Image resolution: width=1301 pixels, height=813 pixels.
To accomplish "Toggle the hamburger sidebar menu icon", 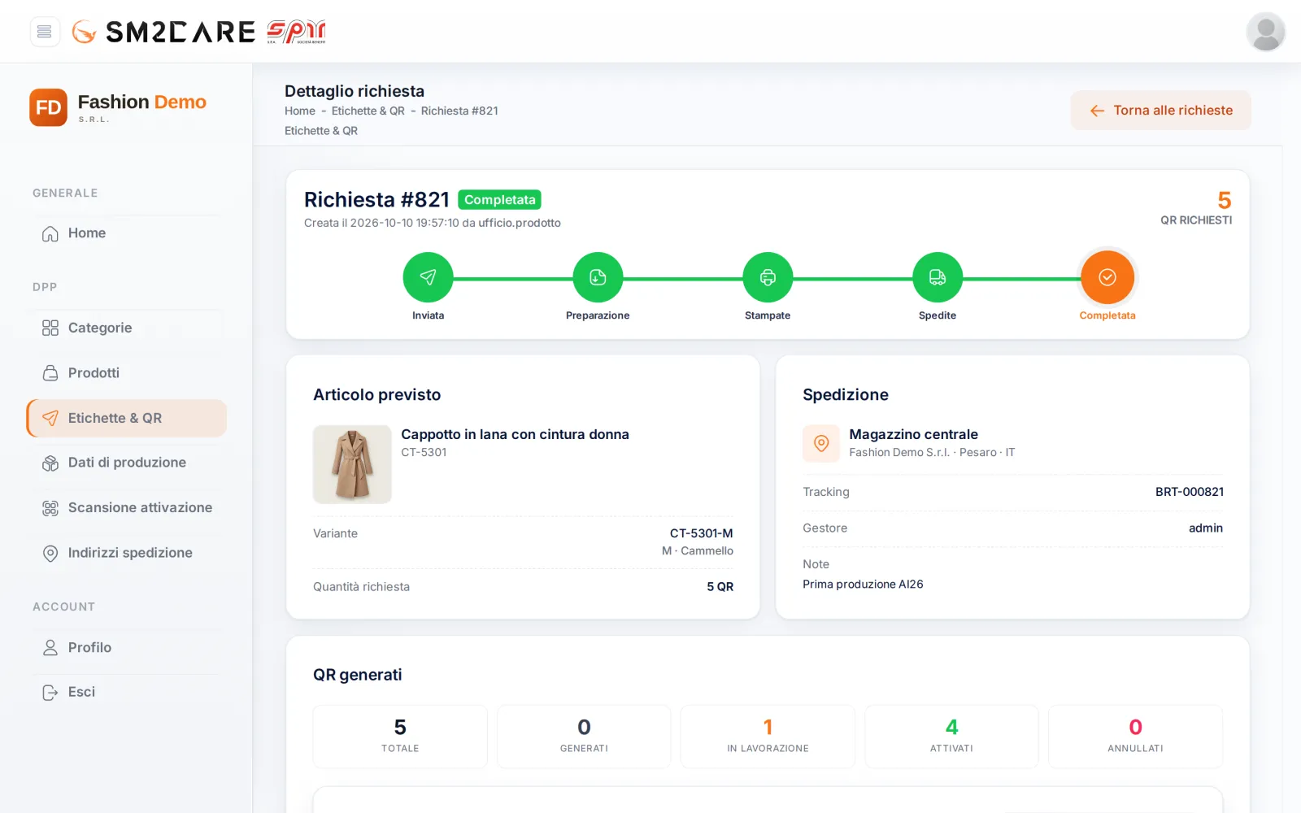I will click(x=45, y=32).
